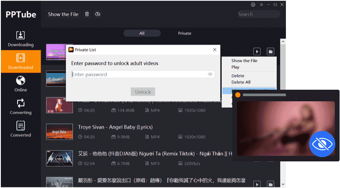Select the Downloaded section in sidebar
Image resolution: width=340 pixels, height=188 pixels.
click(x=21, y=61)
